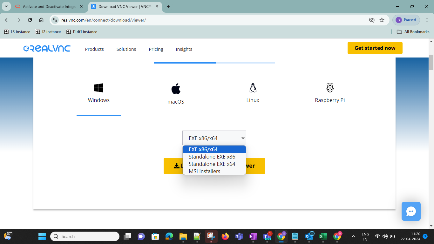
Task: Click the address bar URL
Action: [x=104, y=20]
